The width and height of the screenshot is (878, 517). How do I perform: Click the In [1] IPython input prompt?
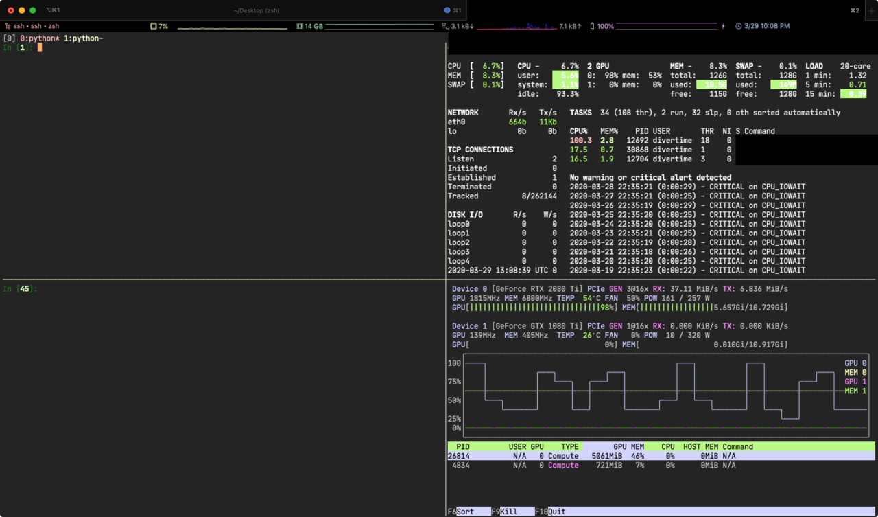click(19, 48)
